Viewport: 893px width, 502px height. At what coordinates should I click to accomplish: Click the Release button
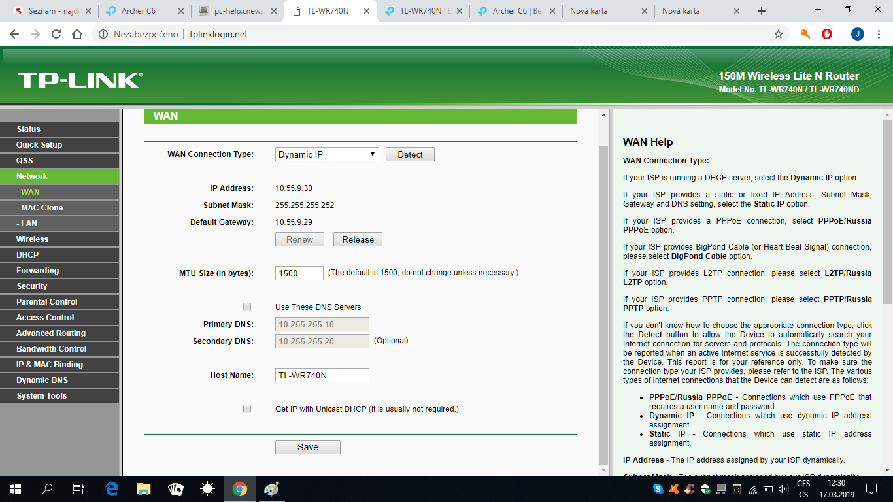358,239
